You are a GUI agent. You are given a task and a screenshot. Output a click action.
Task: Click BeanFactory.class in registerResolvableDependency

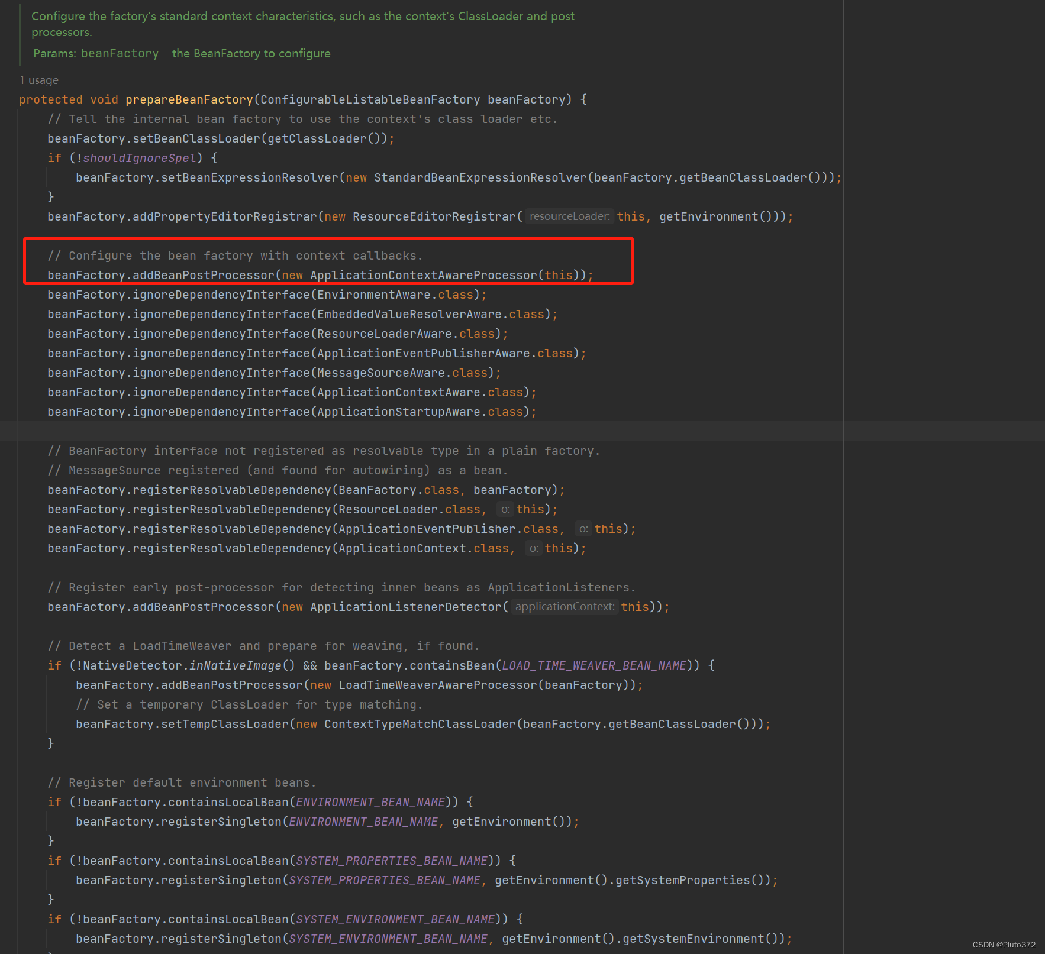click(399, 490)
